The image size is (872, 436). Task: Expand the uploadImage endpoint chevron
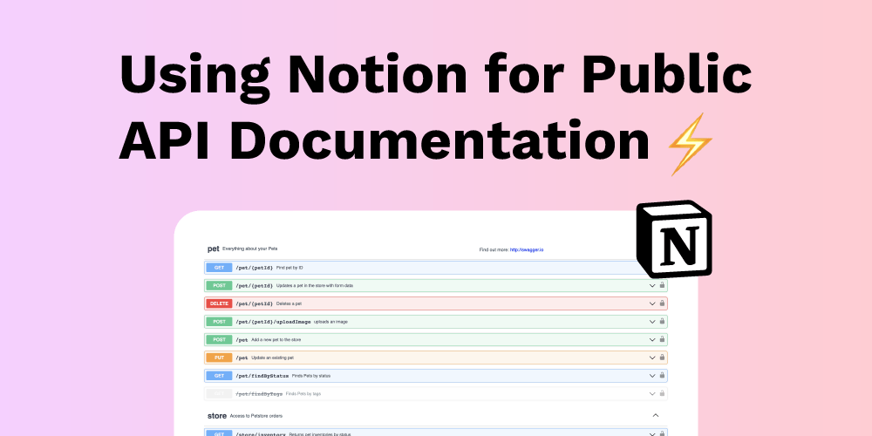(652, 322)
